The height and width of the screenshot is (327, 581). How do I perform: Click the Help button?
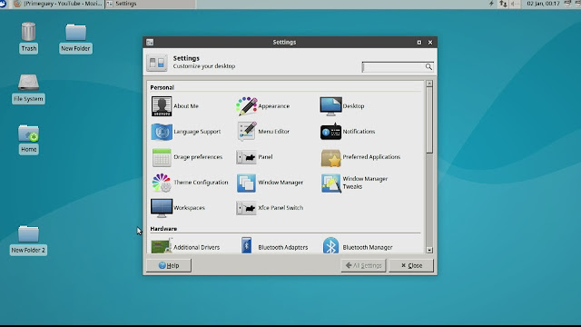click(169, 265)
